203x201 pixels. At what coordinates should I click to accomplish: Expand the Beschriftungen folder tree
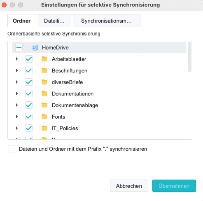pyautogui.click(x=17, y=70)
